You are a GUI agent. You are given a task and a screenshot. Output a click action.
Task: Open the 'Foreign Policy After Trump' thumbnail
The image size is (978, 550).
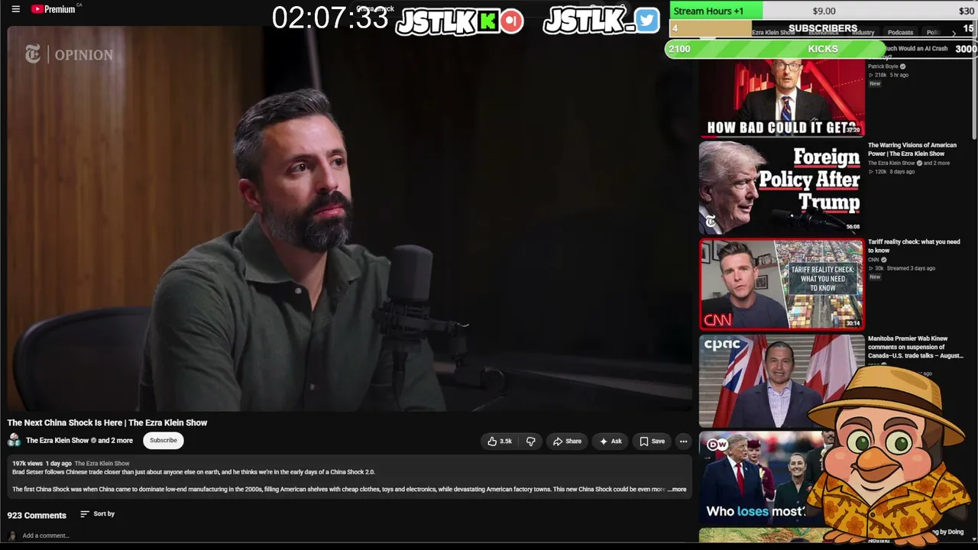[782, 187]
